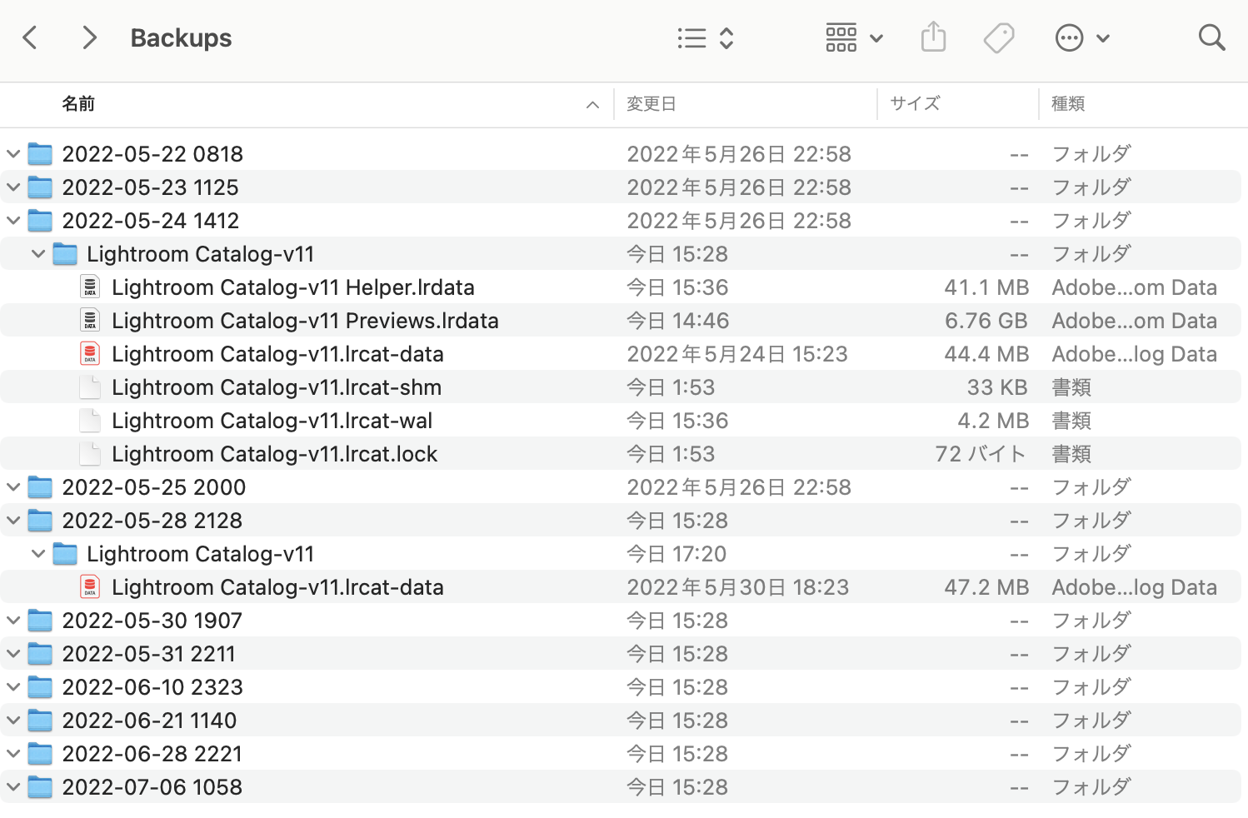Select Lightroom Catalog-v11.lrcat.lock file

274,454
